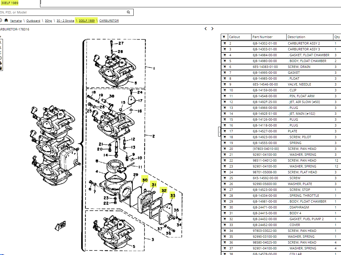This screenshot has width=341, height=255.
Task: Add callout 4 float chamber gasket to cart
Action: click(224, 55)
